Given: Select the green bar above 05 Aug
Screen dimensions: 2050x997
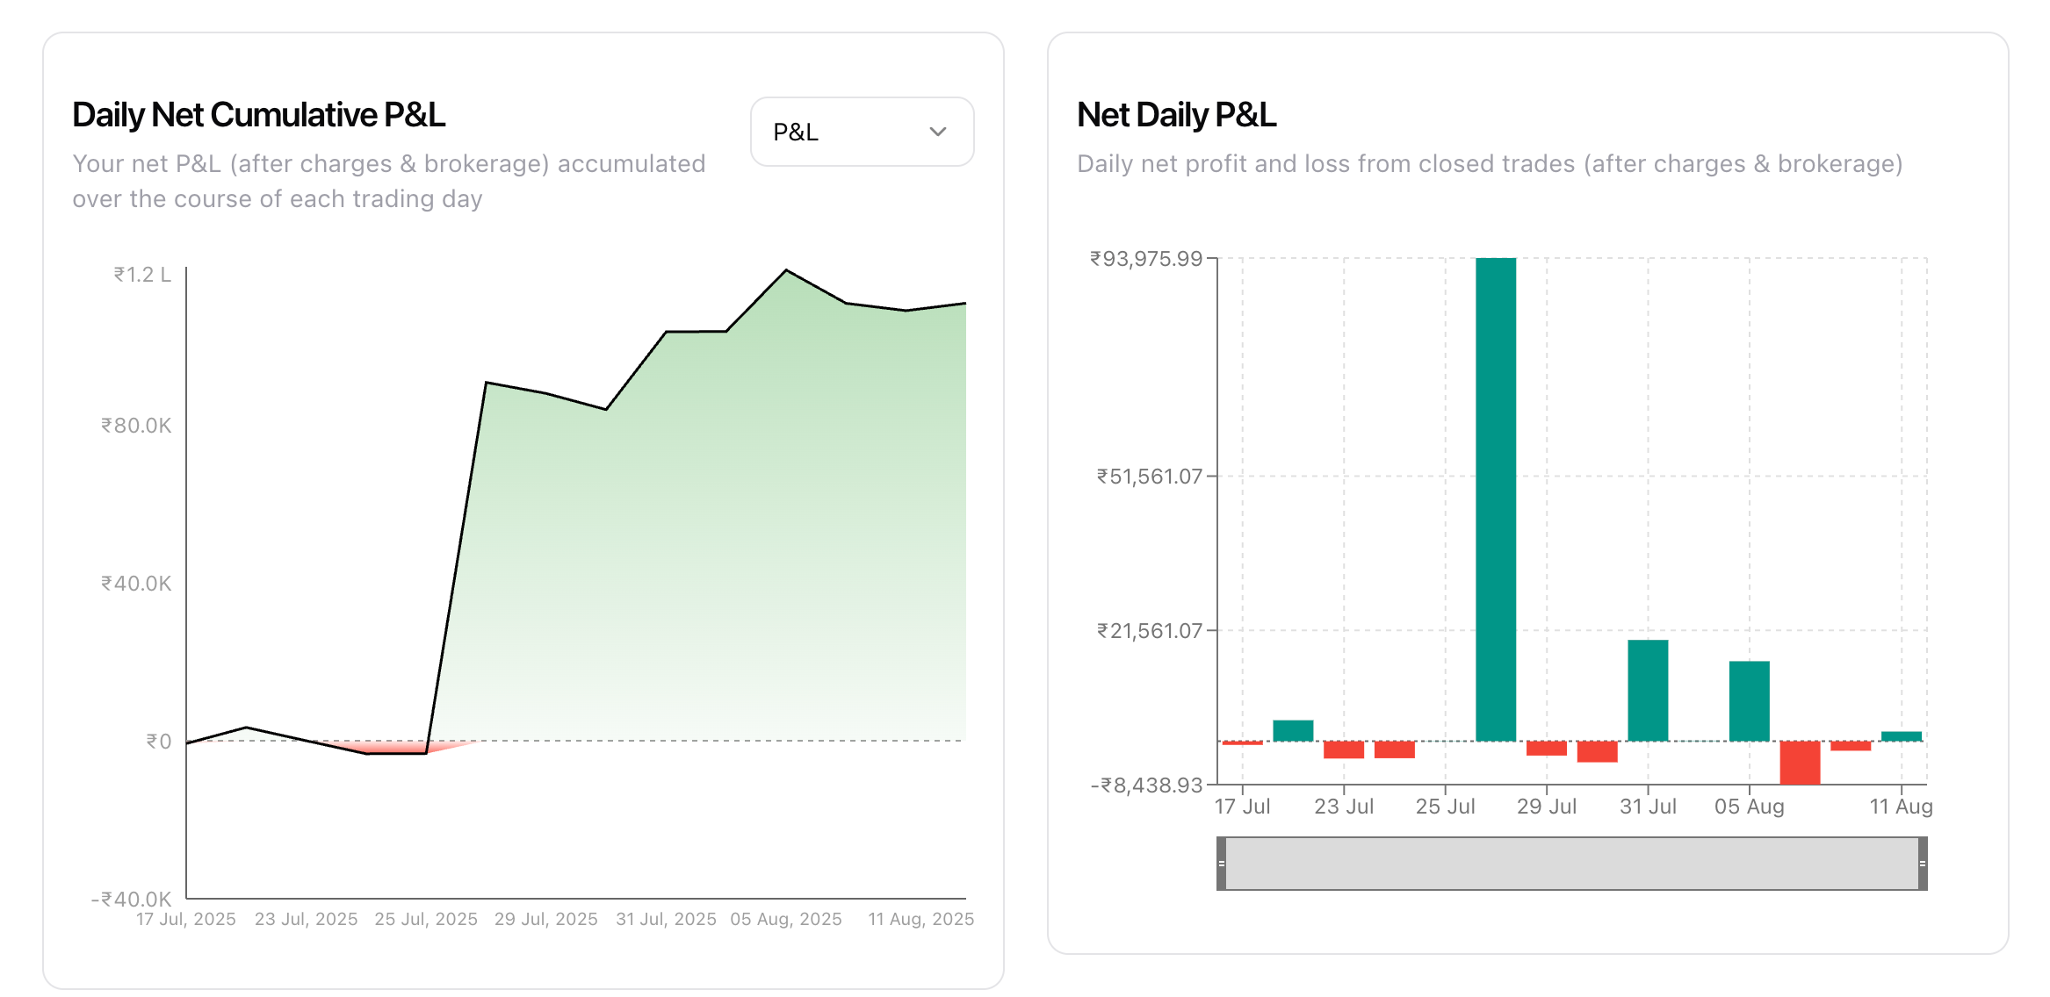Looking at the screenshot, I should click(1749, 701).
